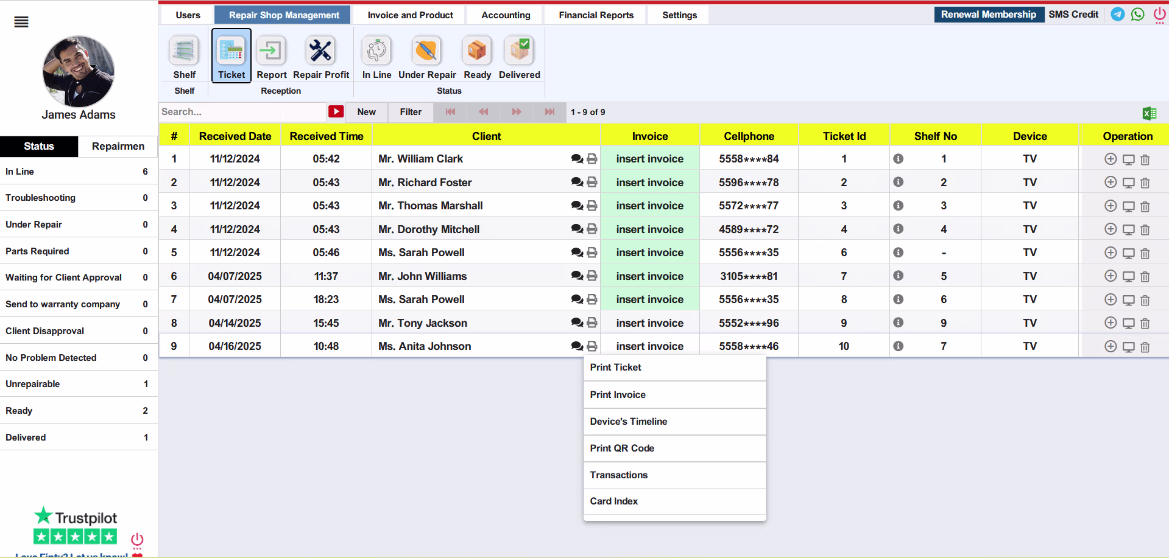1169x558 pixels.
Task: Go to first page button
Action: click(x=450, y=112)
